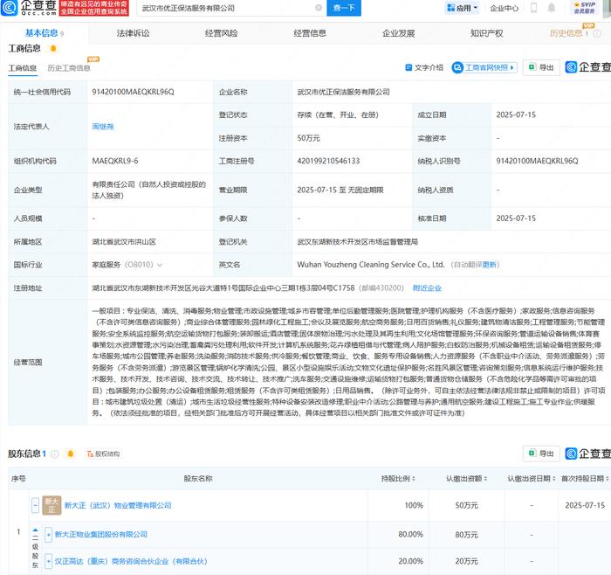Collapse 二级股东 arrow icon
This screenshot has height=575, width=611.
36,531
